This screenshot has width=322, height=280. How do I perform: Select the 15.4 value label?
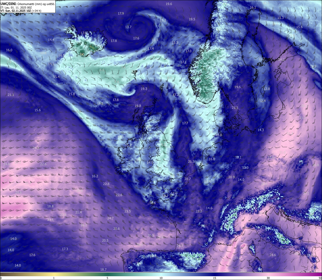tap(56, 77)
